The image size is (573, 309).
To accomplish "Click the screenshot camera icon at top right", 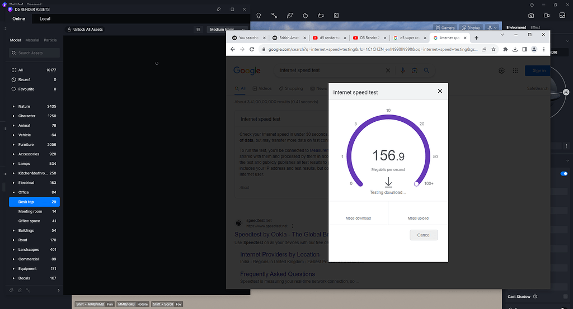I will coord(531,16).
